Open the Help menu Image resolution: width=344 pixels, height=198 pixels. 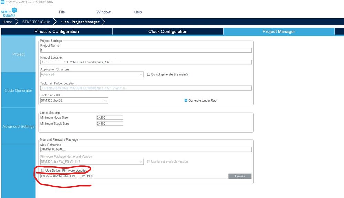point(138,12)
